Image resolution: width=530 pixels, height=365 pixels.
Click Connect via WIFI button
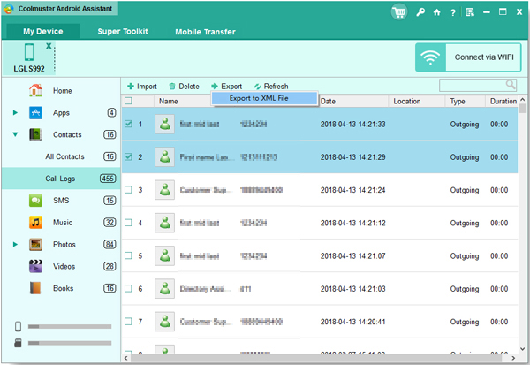click(x=468, y=57)
